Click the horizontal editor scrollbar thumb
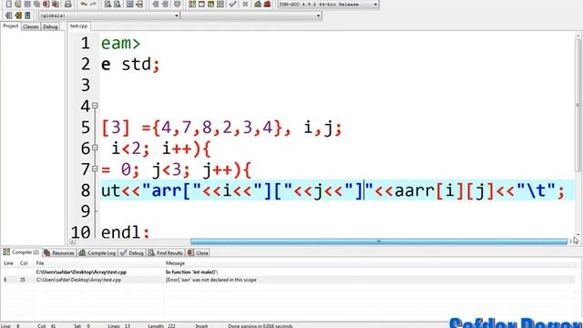 point(379,241)
